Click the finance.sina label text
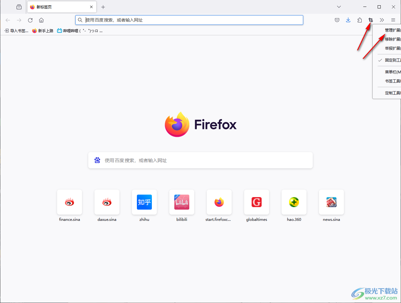The height and width of the screenshot is (303, 401). [70, 220]
